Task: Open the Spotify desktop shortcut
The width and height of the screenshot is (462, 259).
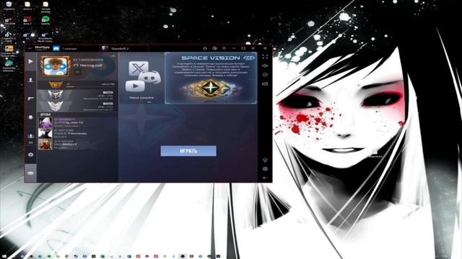Action: click(45, 20)
